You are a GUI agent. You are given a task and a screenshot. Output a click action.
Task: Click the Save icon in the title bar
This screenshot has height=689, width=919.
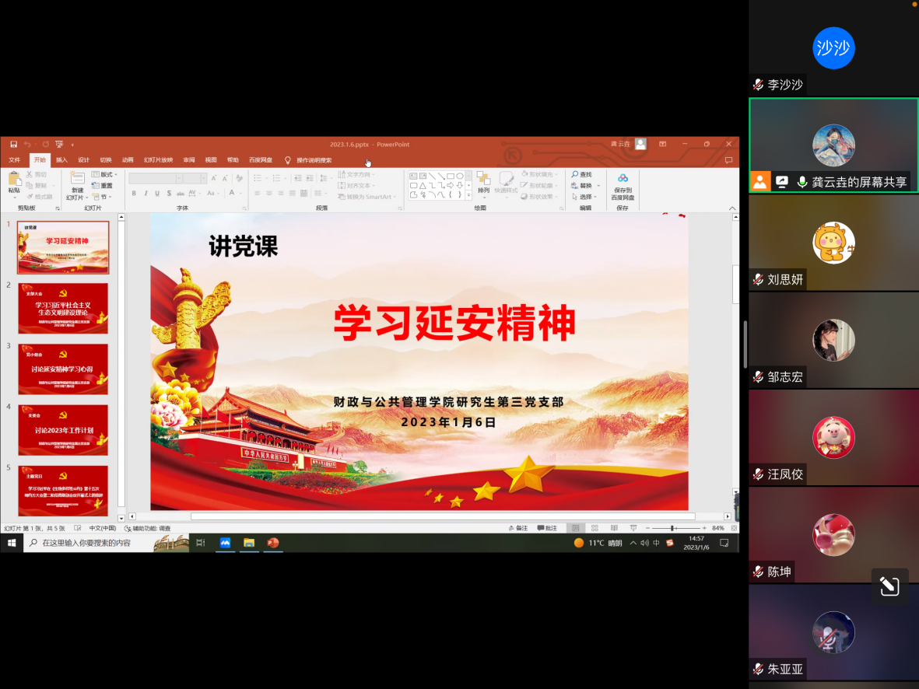click(x=13, y=145)
